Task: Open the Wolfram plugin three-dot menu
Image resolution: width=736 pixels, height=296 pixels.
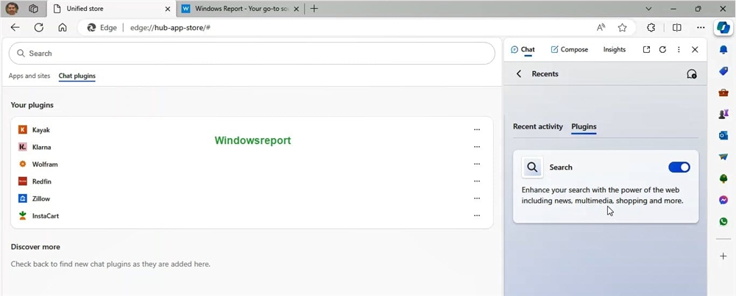Action: point(477,165)
